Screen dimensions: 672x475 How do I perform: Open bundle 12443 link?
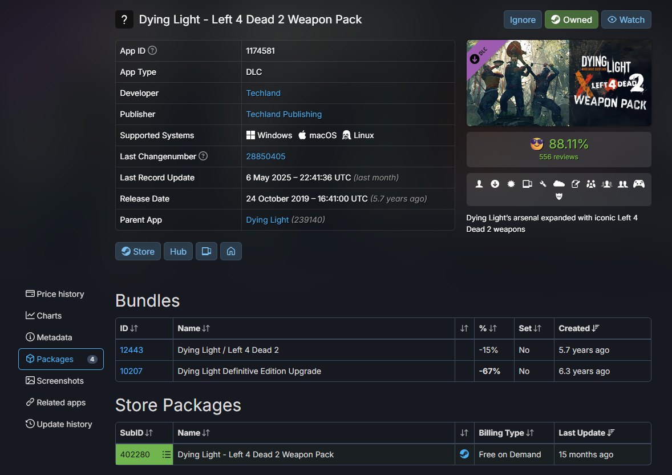132,350
